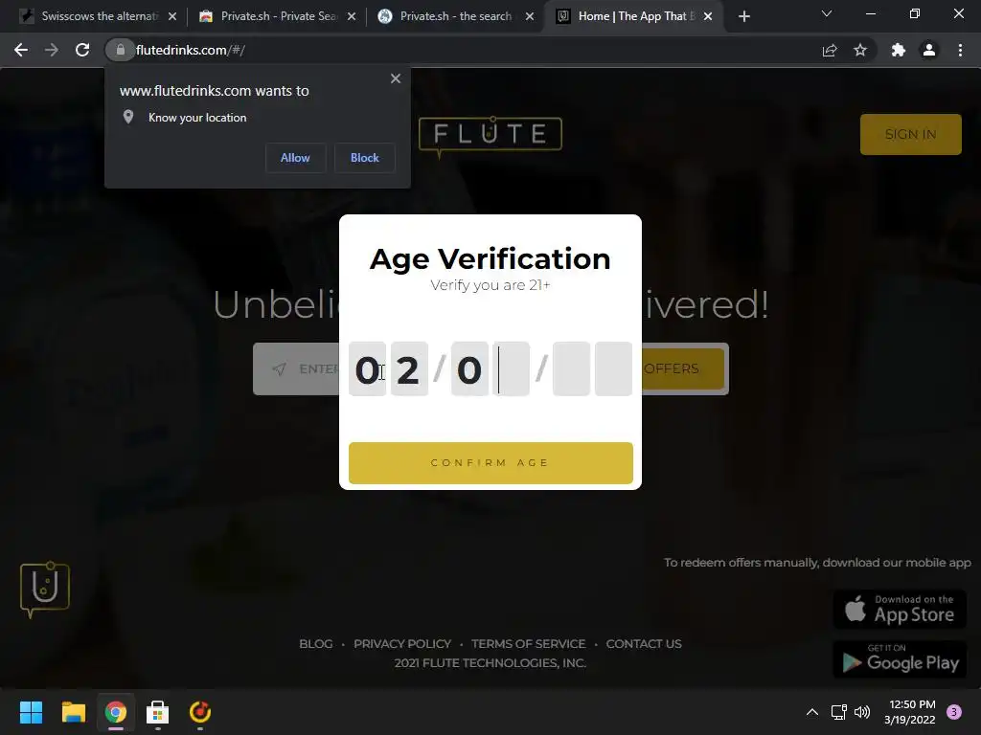Block location access for flutedrinks.com
The height and width of the screenshot is (735, 981).
[365, 158]
